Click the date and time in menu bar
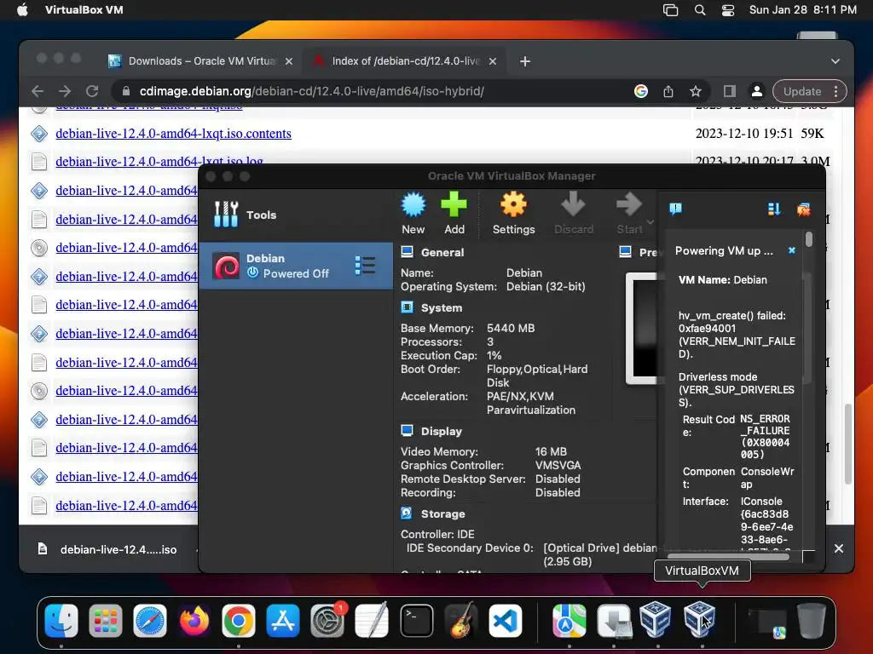This screenshot has height=654, width=873. click(802, 10)
